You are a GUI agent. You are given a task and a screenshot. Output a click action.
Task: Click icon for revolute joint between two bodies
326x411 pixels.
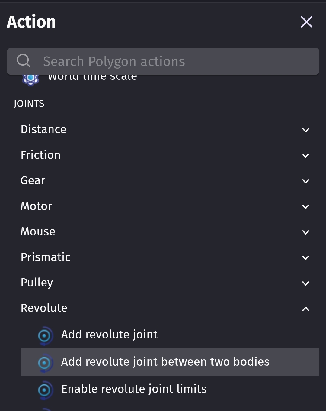click(x=45, y=362)
